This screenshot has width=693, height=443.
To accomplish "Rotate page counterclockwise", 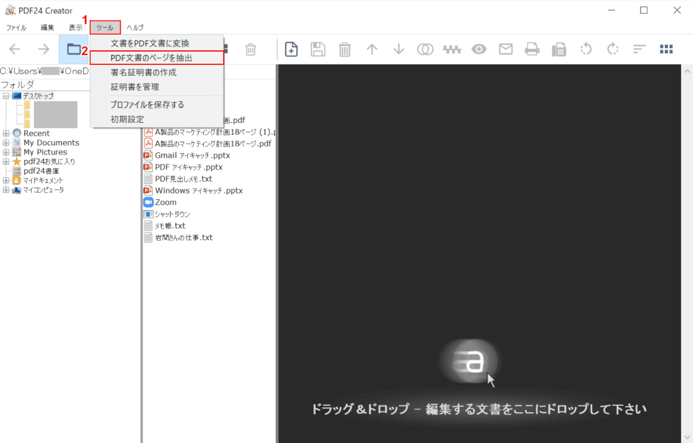I will pos(586,49).
